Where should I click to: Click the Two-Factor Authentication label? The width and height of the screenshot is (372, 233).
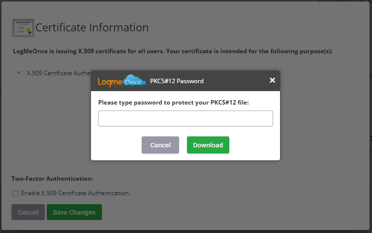[52, 179]
